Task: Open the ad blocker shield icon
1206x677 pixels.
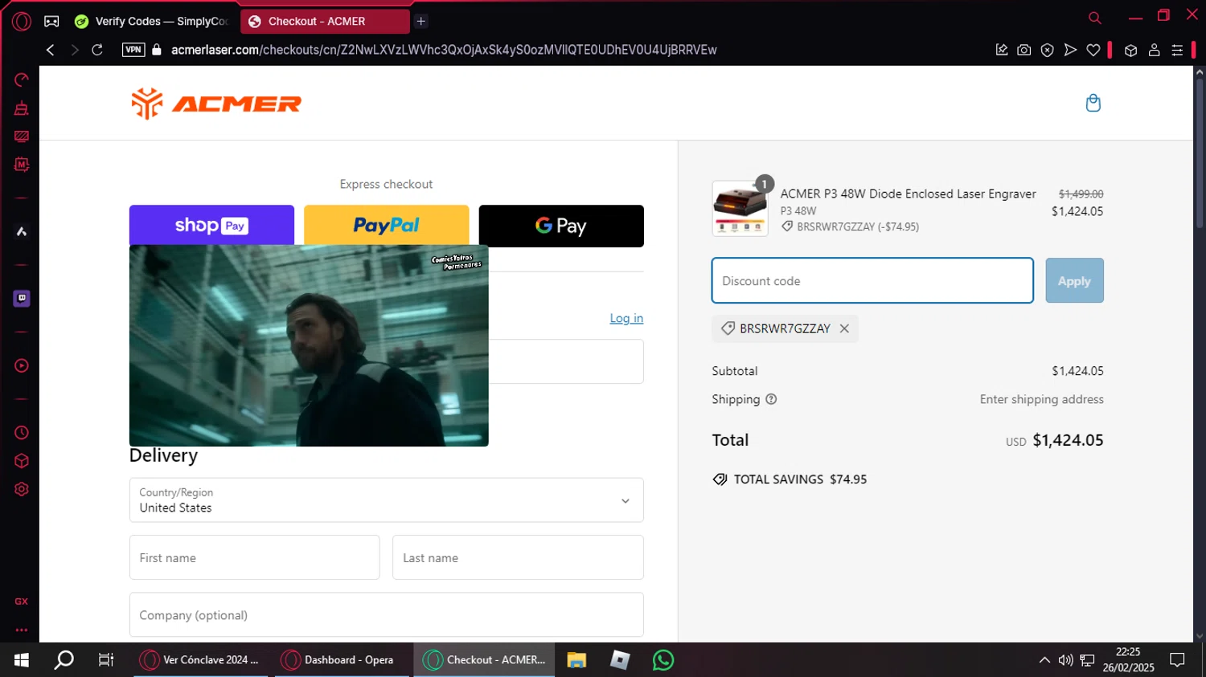Action: (x=1047, y=50)
